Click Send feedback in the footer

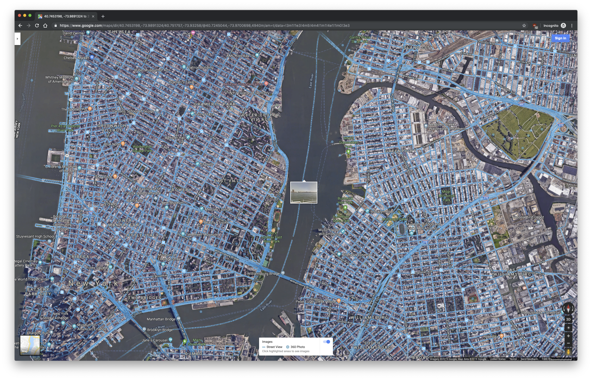coord(529,359)
